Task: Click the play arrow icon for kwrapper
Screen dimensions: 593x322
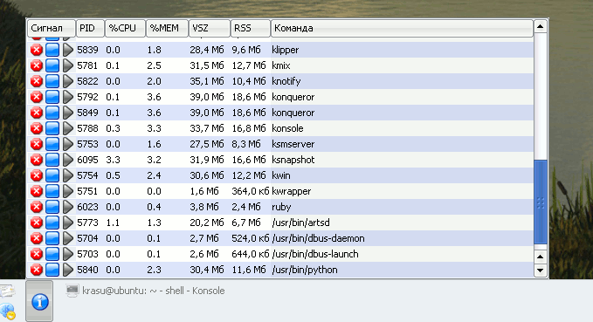Action: (x=68, y=191)
